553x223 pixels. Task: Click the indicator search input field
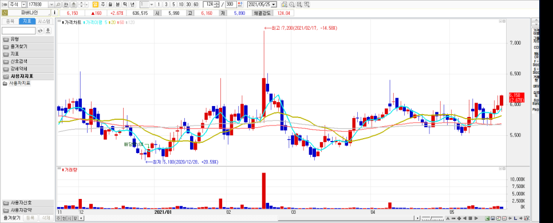click(19, 31)
